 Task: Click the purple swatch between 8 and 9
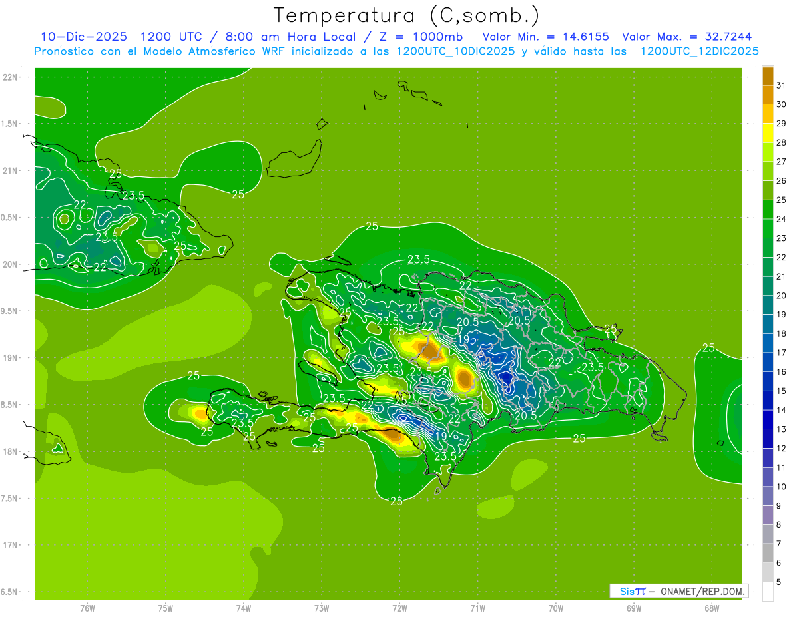[768, 515]
